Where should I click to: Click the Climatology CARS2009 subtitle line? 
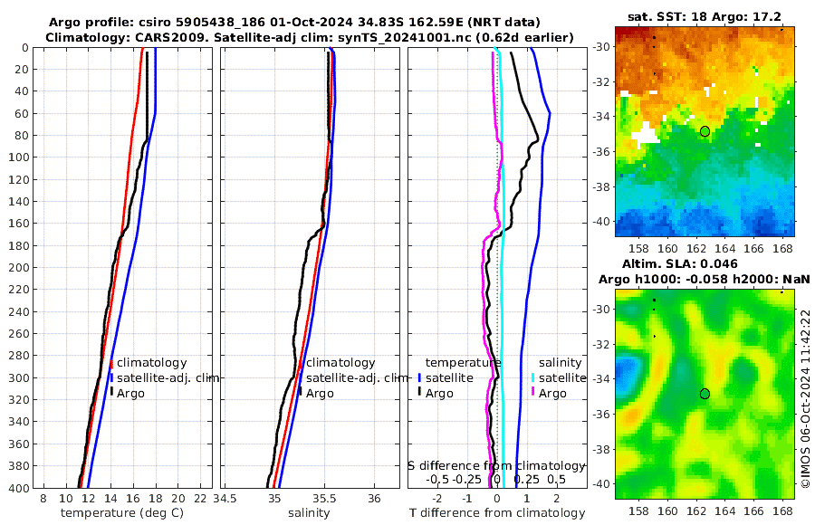310,37
